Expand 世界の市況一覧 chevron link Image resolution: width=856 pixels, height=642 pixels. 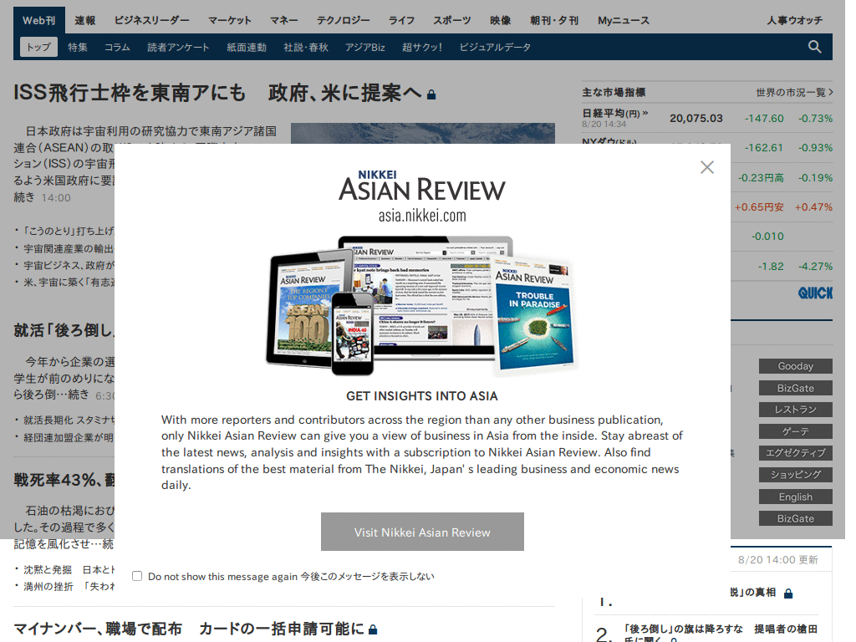coord(794,92)
